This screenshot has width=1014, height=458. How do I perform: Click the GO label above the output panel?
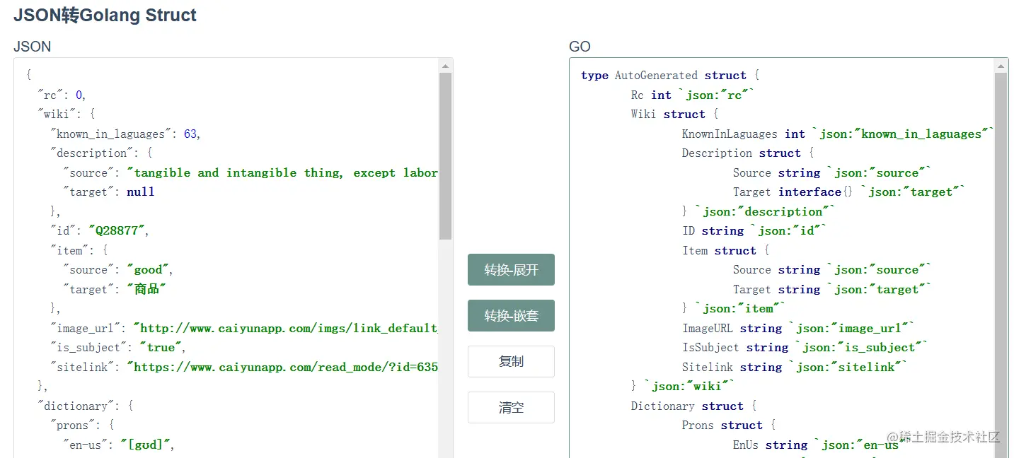[x=580, y=47]
